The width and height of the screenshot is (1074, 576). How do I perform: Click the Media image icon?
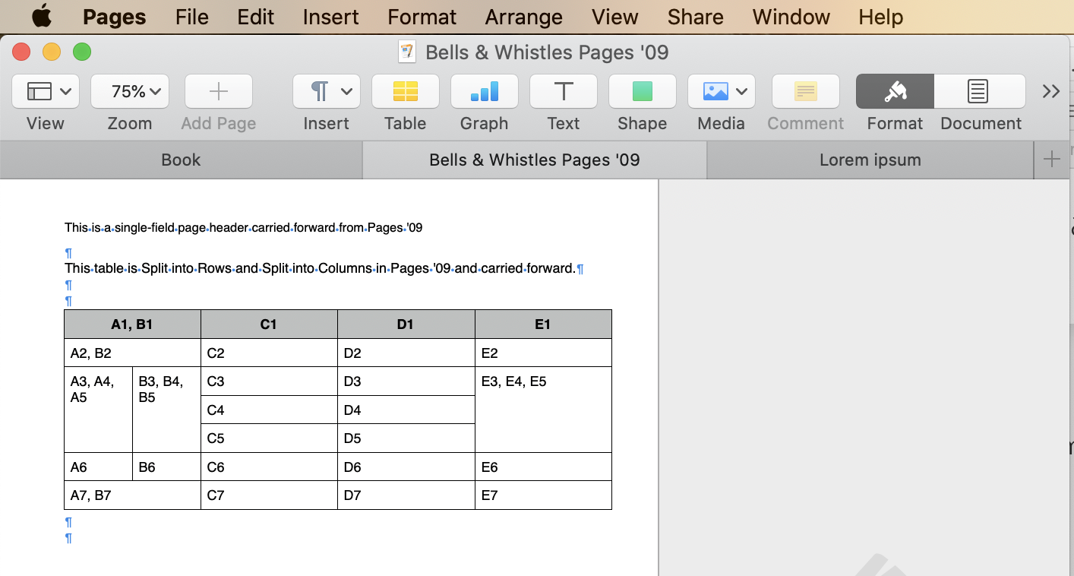click(x=715, y=92)
